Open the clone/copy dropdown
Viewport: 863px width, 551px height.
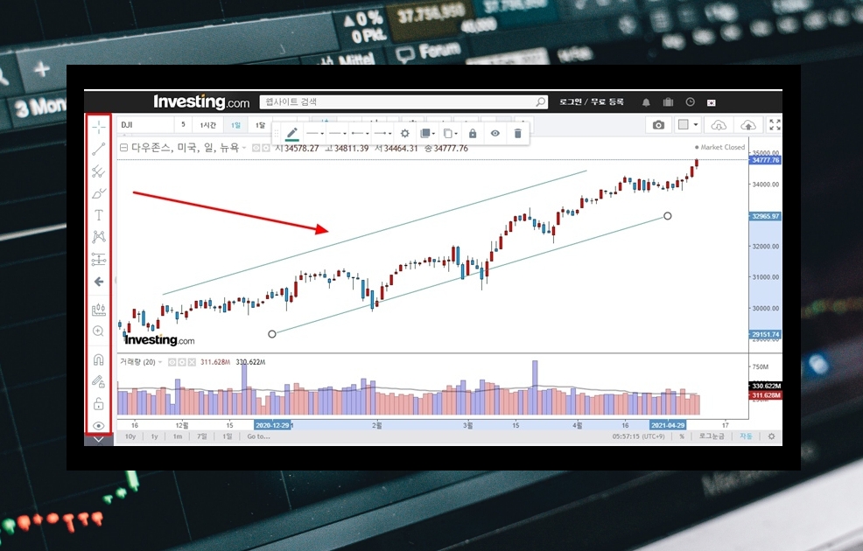click(x=450, y=134)
